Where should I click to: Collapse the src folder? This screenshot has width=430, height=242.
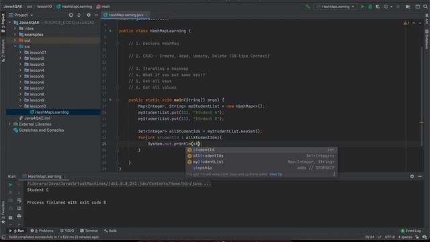15,46
